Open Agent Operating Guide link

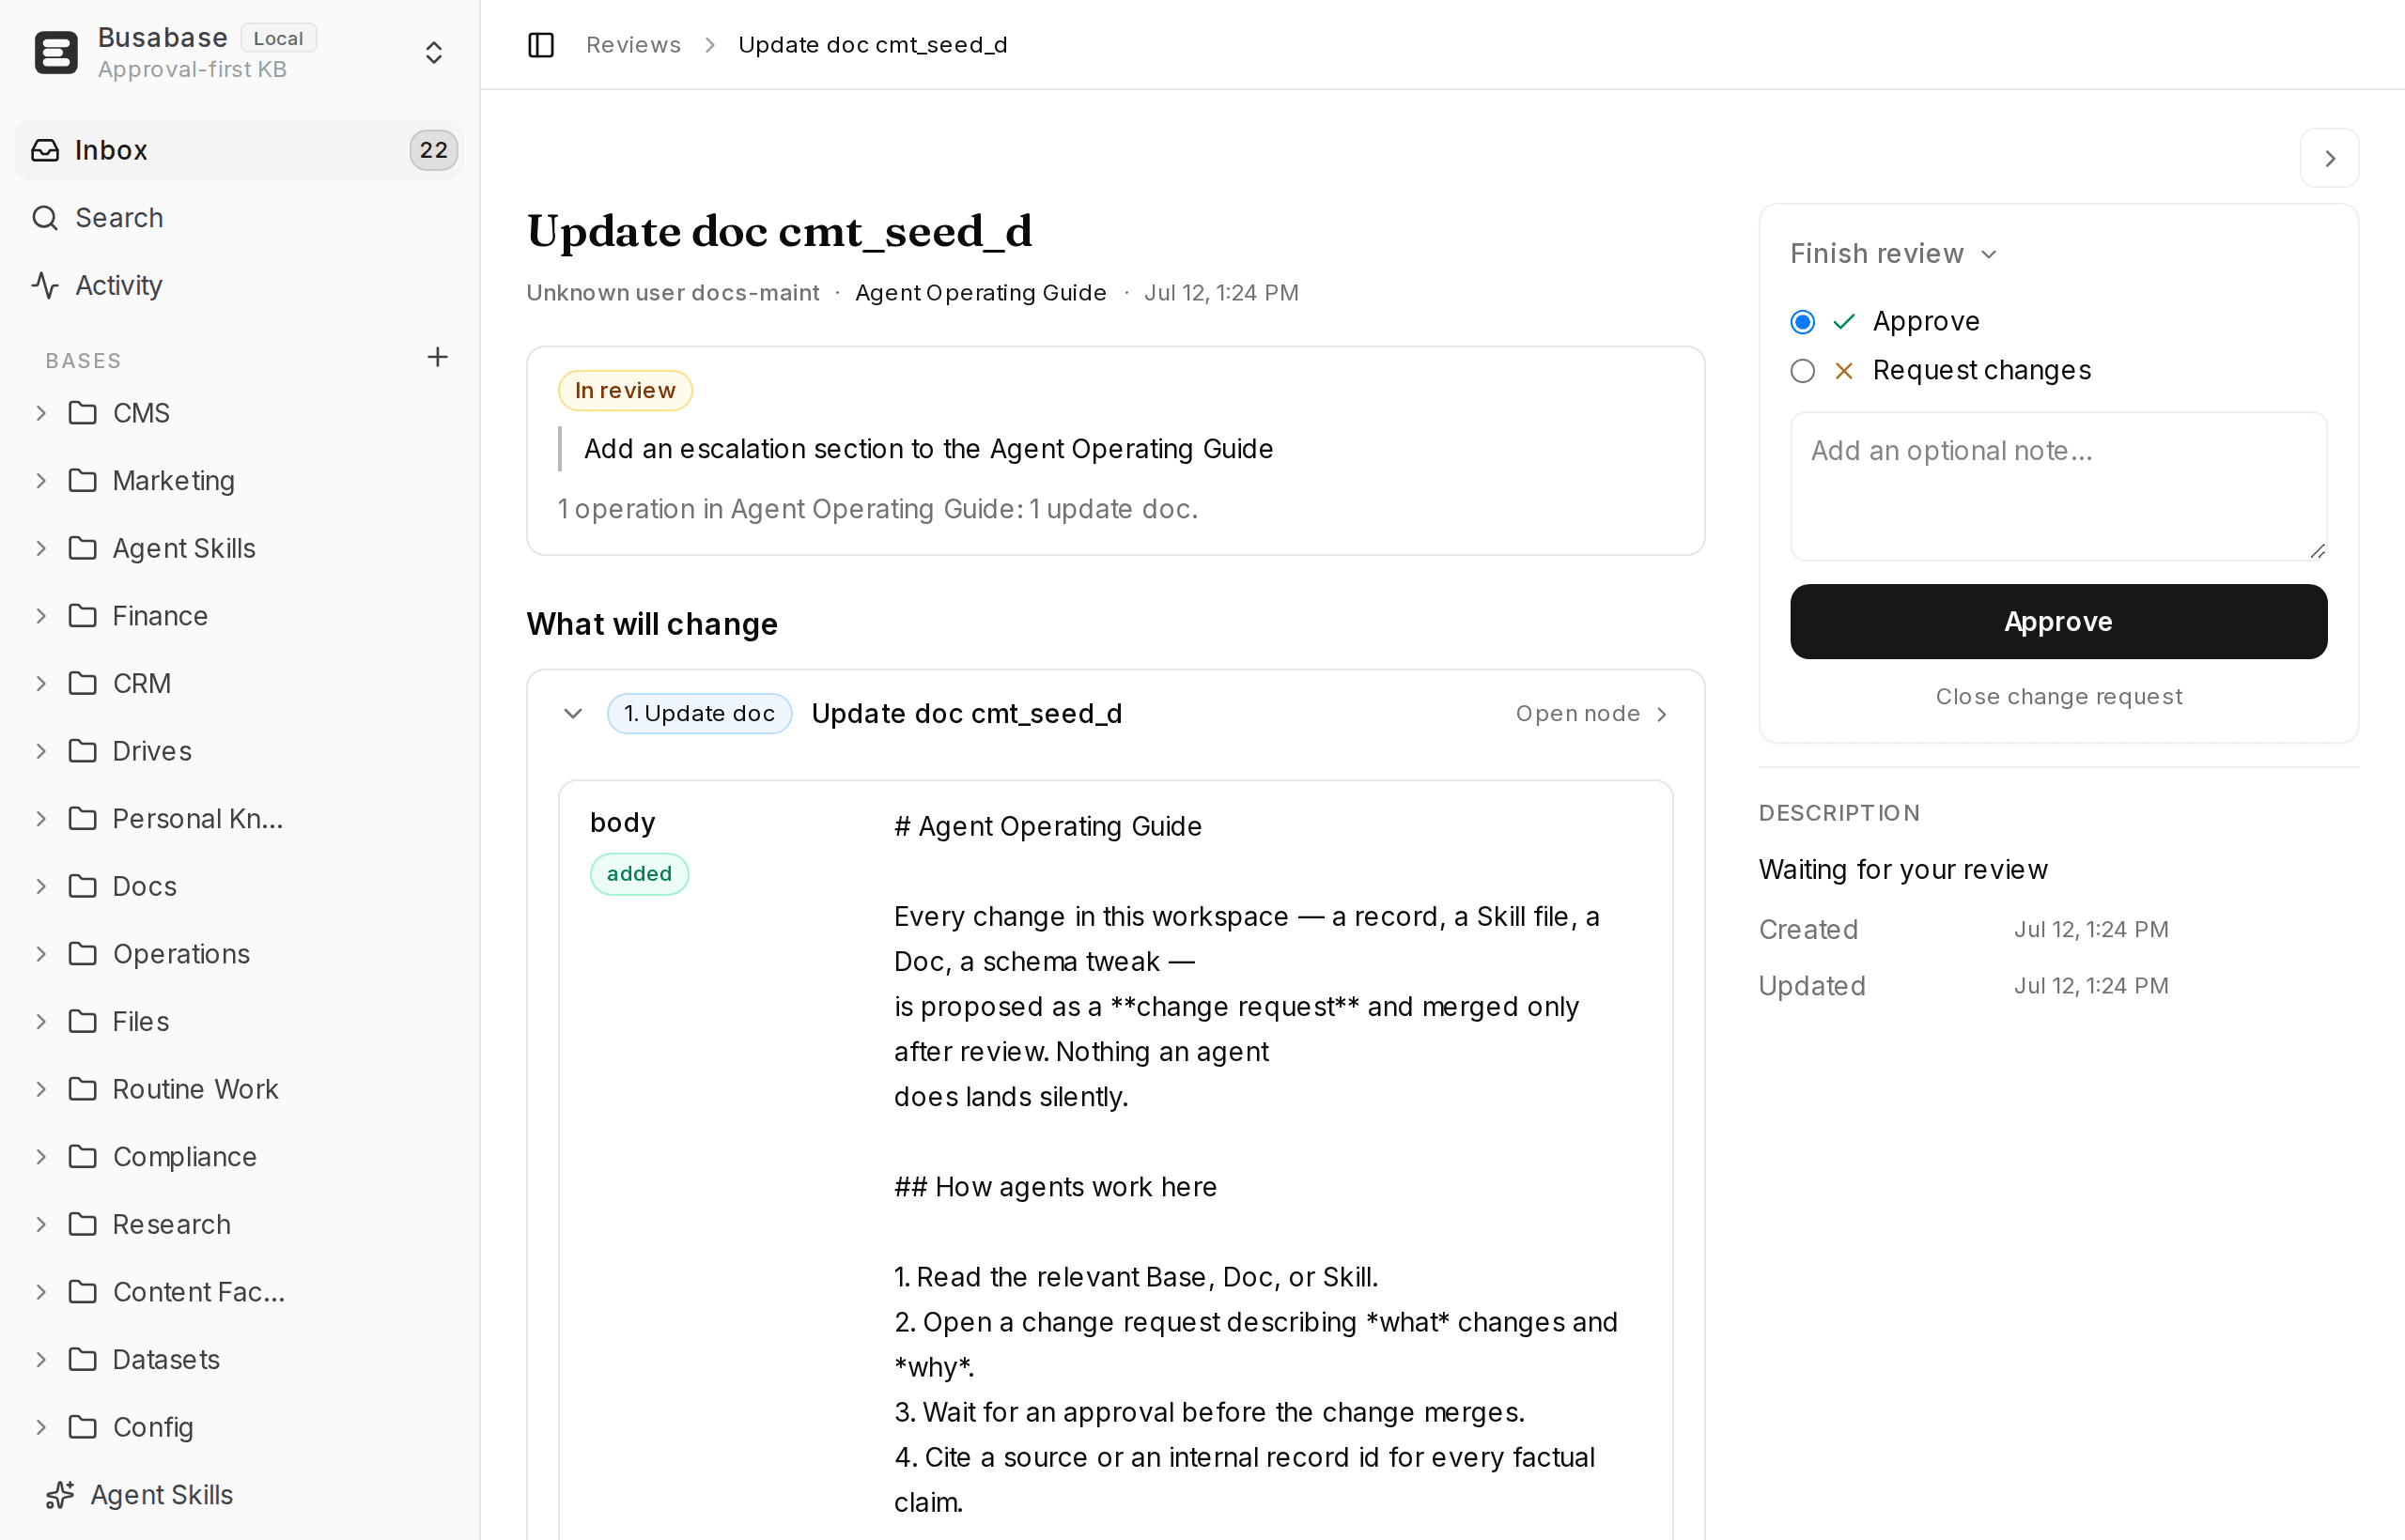[x=981, y=293]
